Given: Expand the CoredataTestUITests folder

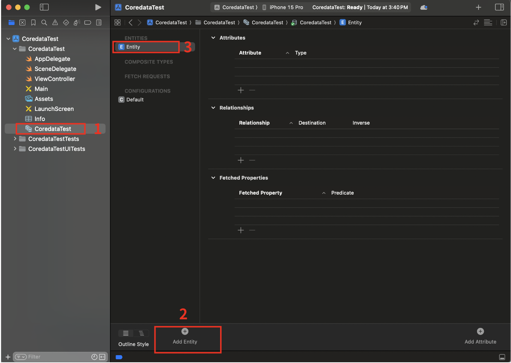Looking at the screenshot, I should (15, 149).
